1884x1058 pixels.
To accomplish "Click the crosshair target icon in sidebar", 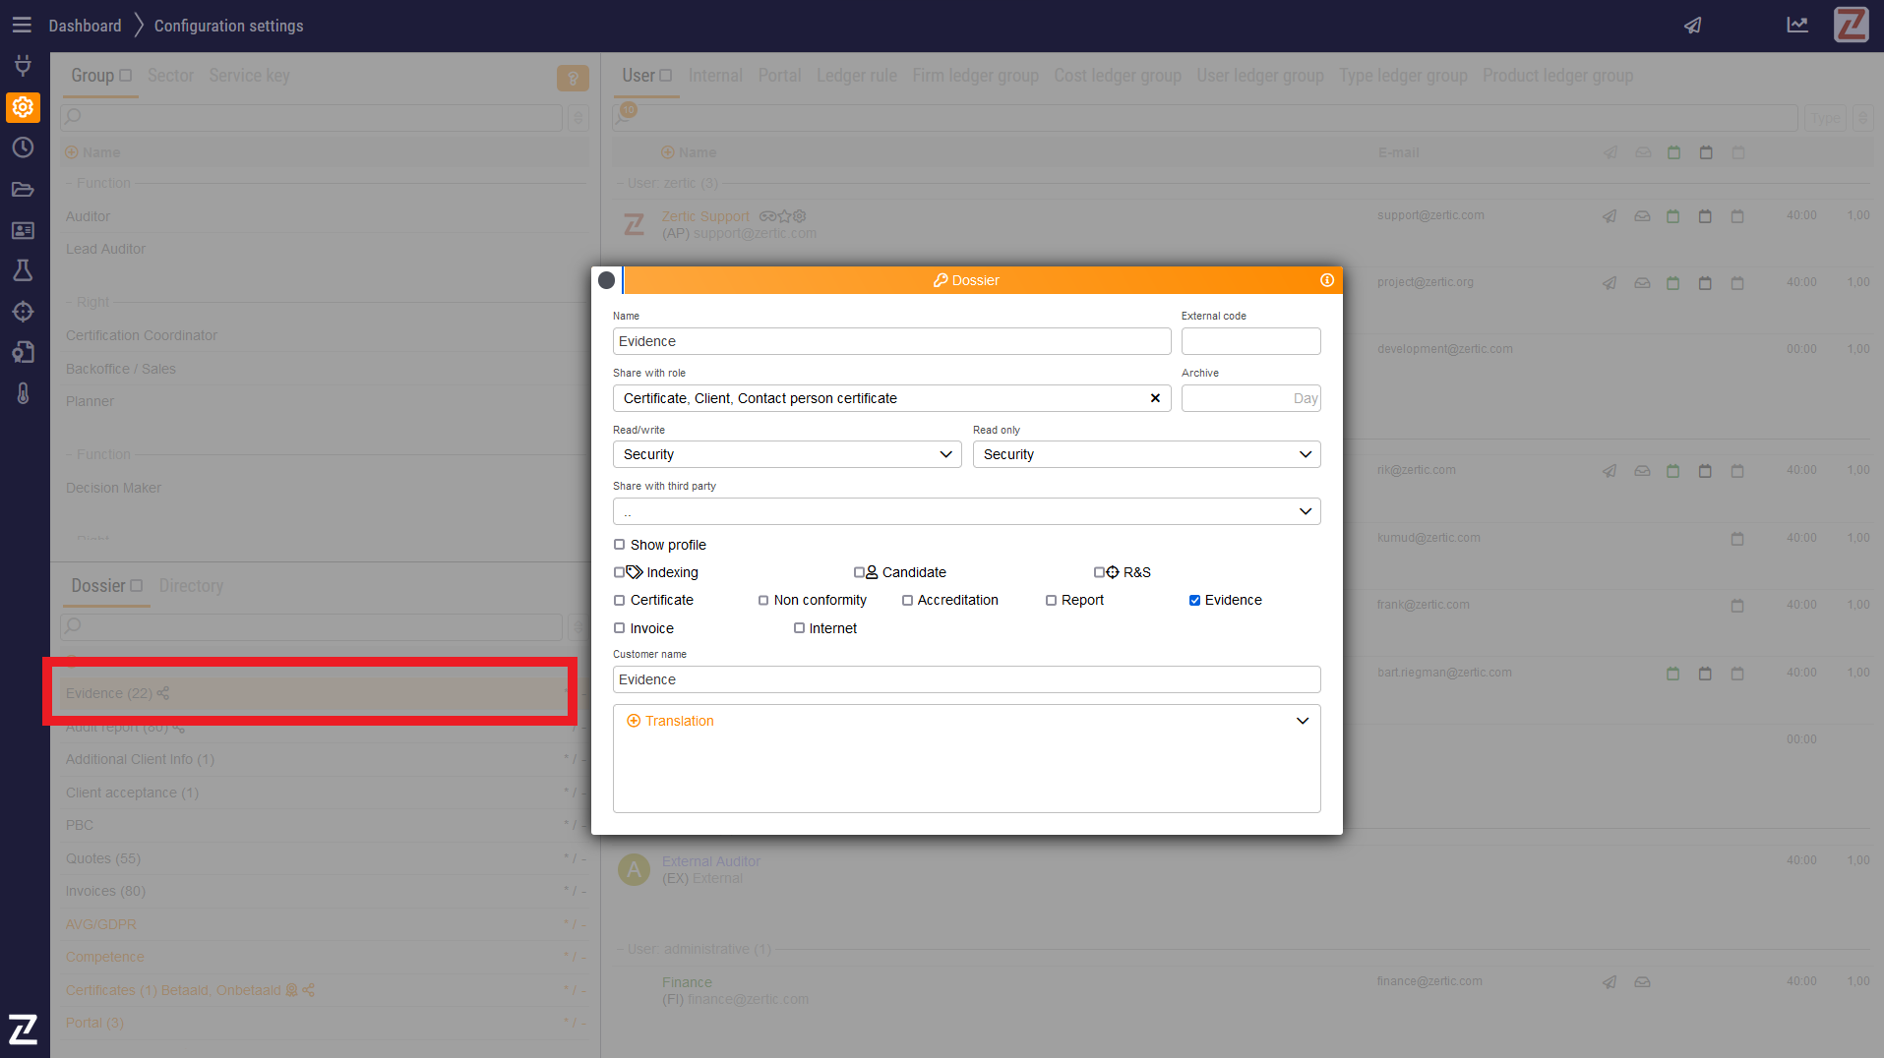I will [x=23, y=312].
